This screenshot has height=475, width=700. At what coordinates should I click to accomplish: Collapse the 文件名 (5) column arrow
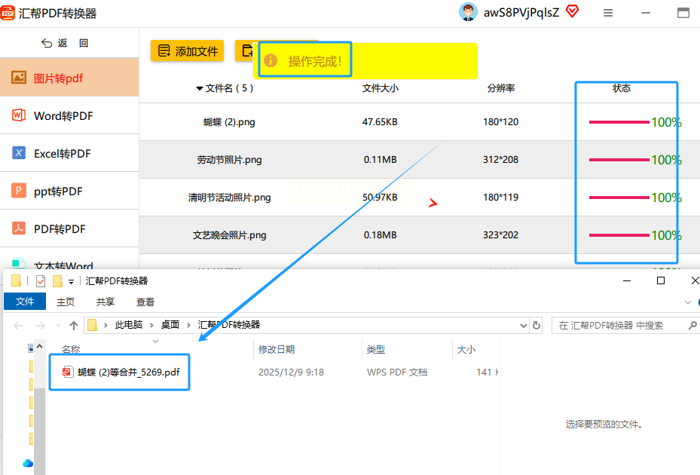(200, 88)
